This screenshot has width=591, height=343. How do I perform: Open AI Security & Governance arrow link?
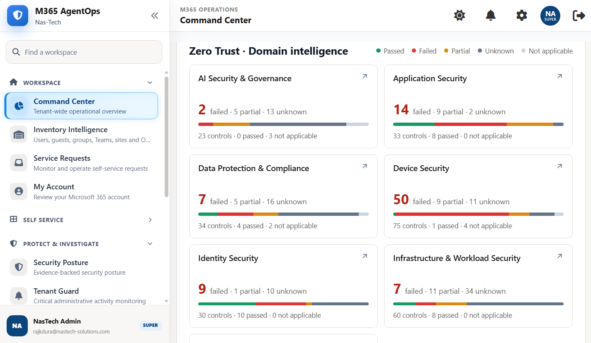coord(365,76)
